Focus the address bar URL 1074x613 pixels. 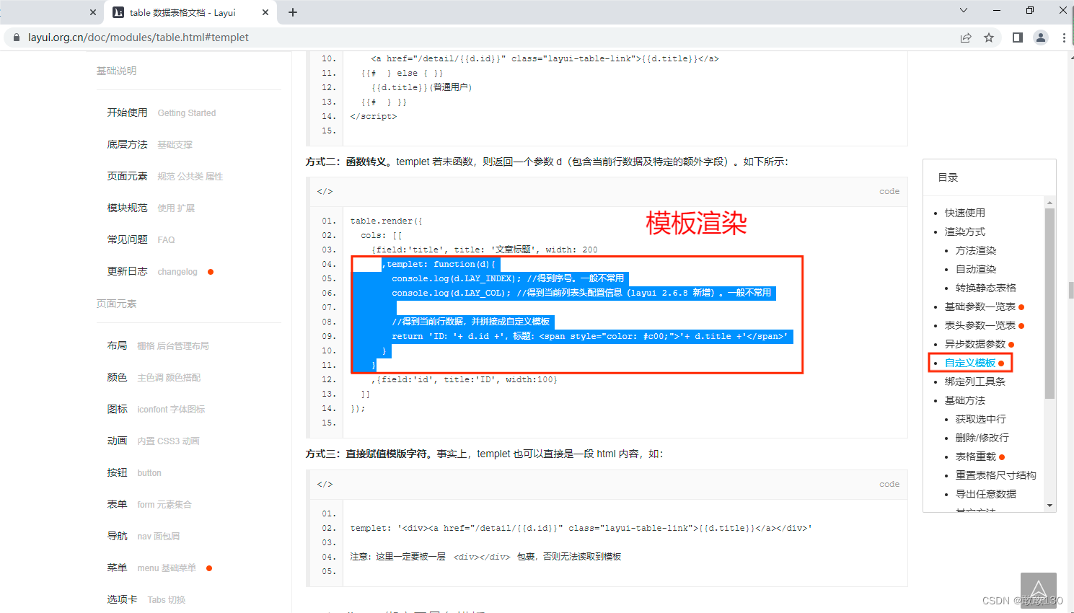(x=138, y=38)
